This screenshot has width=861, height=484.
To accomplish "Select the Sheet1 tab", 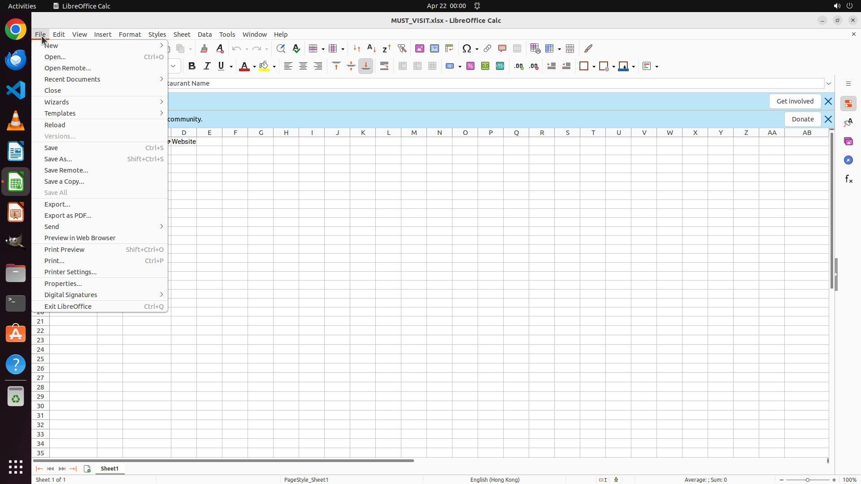I will [x=110, y=469].
